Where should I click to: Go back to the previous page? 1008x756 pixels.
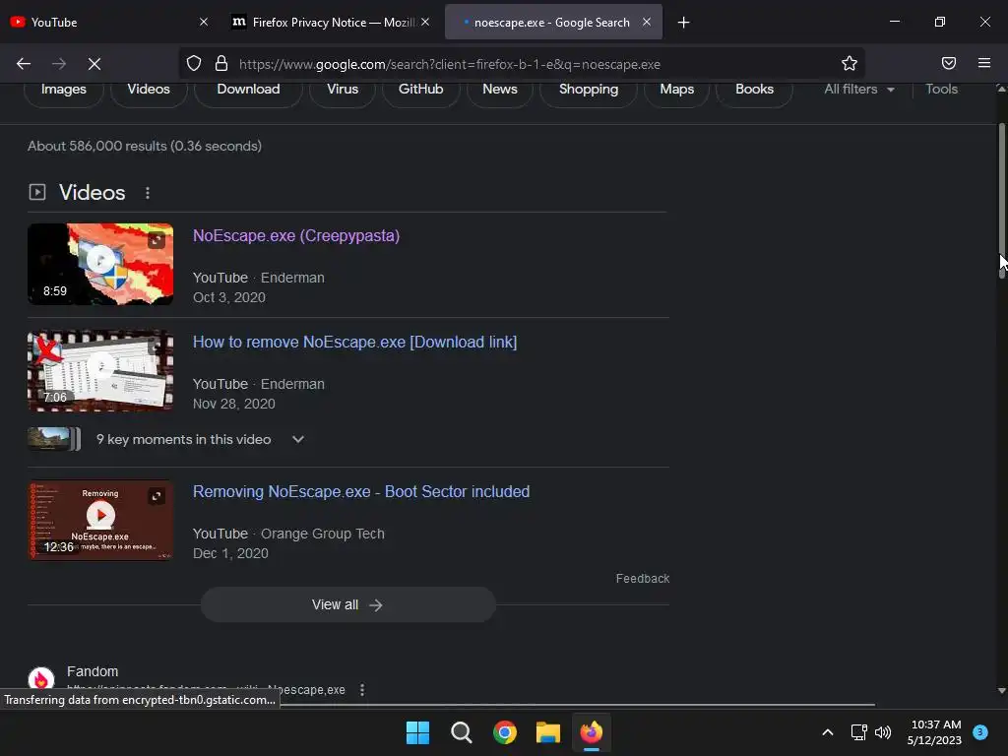(24, 64)
